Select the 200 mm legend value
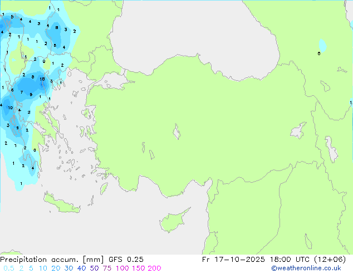The height and width of the screenshot is (273, 353). coord(154,269)
